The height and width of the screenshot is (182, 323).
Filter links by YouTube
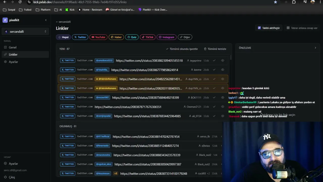pos(98,37)
